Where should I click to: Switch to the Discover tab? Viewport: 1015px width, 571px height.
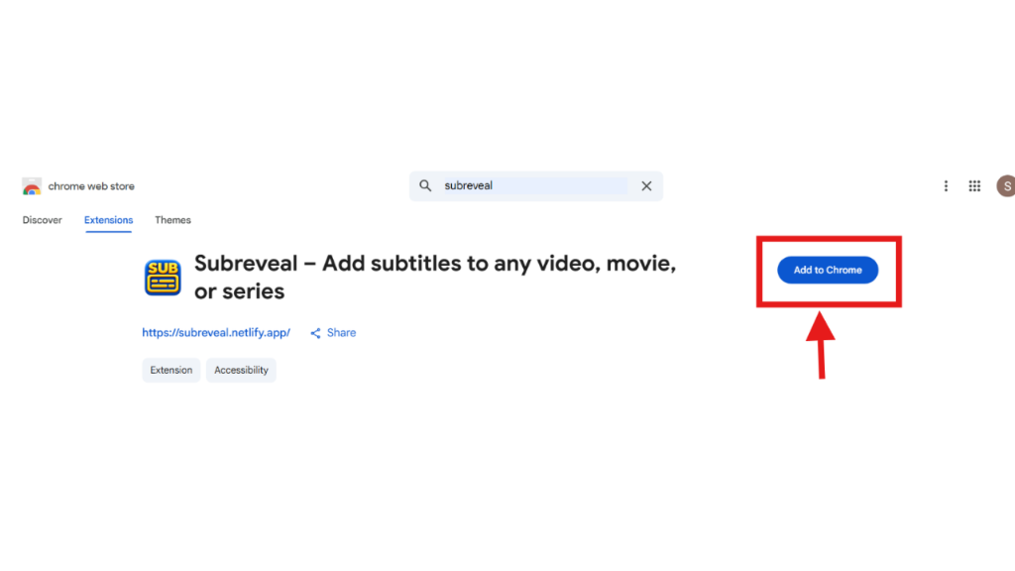pos(42,220)
